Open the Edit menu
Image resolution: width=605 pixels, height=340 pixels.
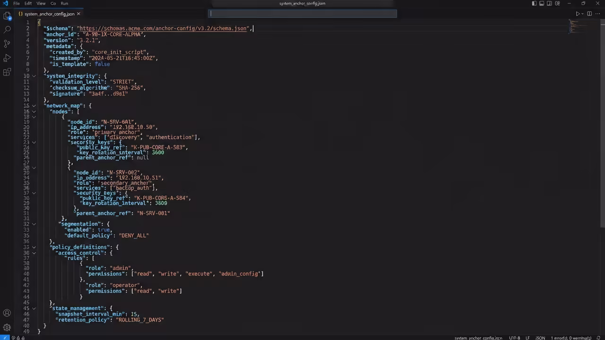click(x=28, y=3)
